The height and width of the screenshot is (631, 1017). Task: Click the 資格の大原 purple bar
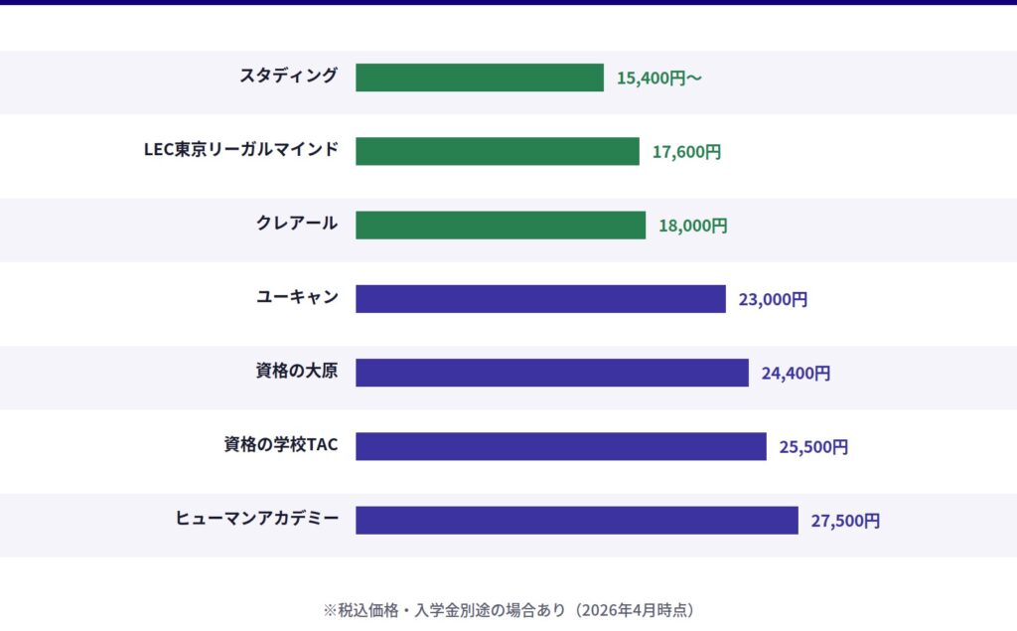pos(552,373)
